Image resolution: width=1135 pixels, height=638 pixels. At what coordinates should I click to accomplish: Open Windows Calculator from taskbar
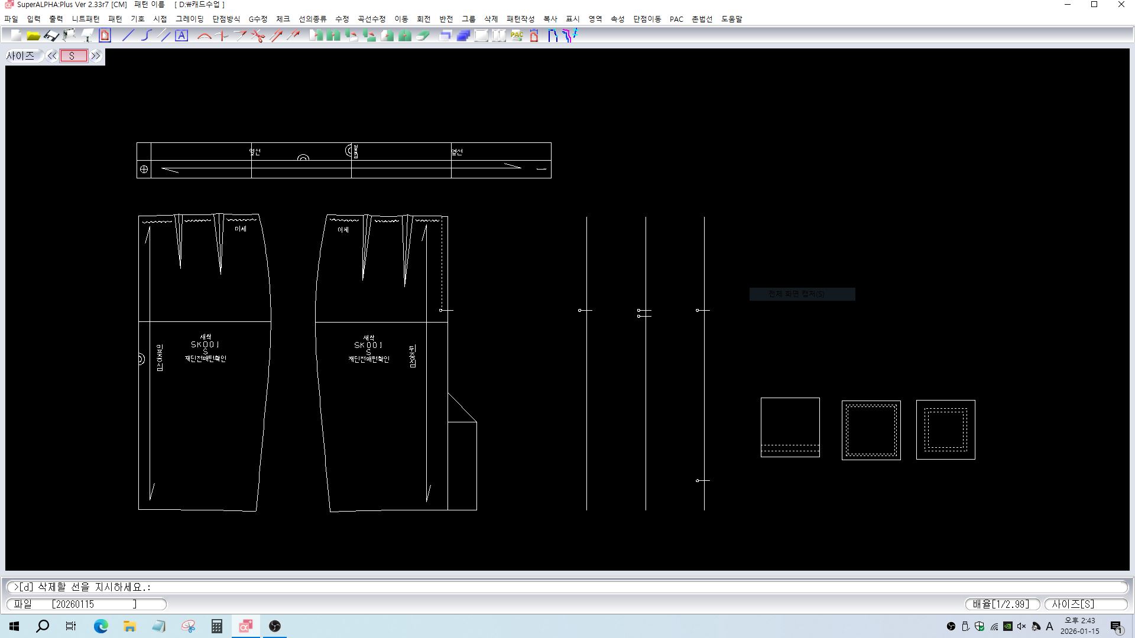(x=217, y=626)
